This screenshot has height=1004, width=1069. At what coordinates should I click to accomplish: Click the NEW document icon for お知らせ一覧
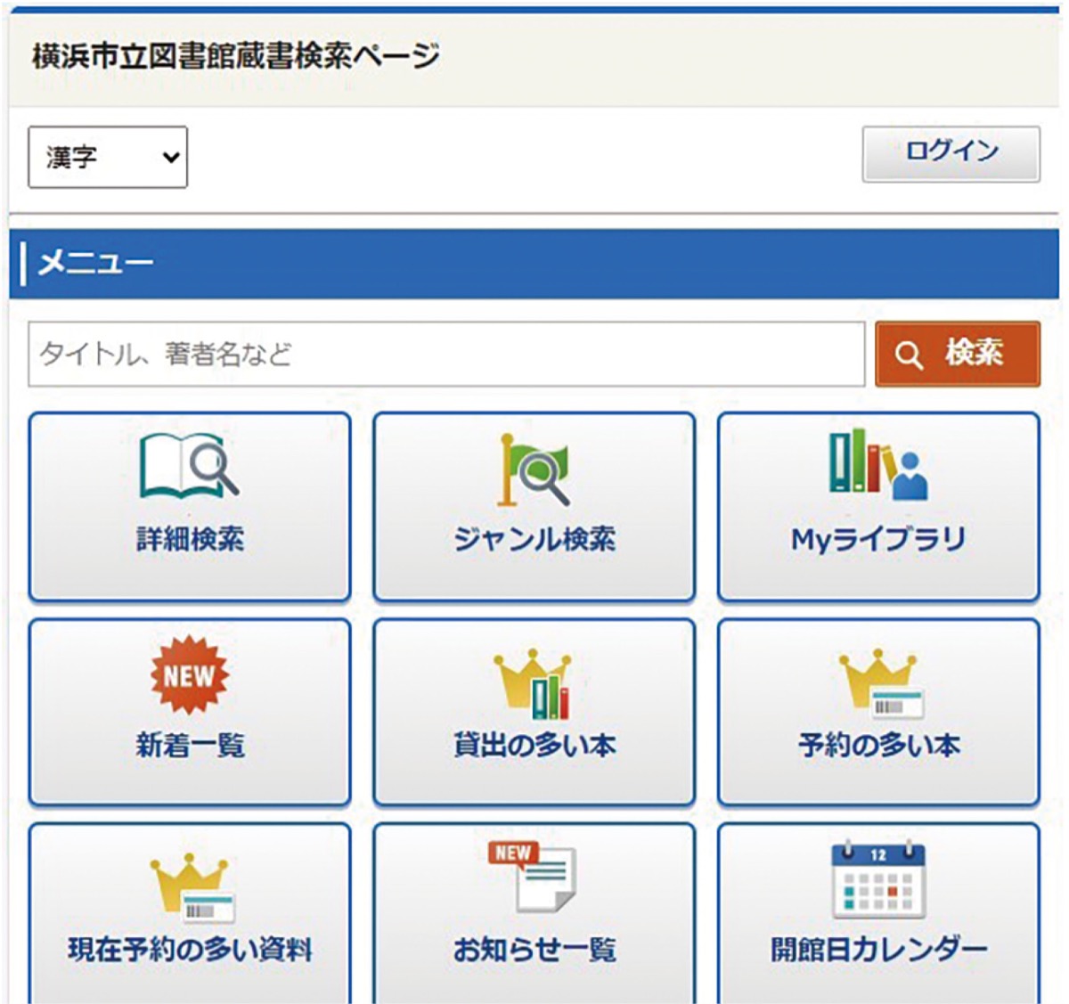pyautogui.click(x=532, y=877)
